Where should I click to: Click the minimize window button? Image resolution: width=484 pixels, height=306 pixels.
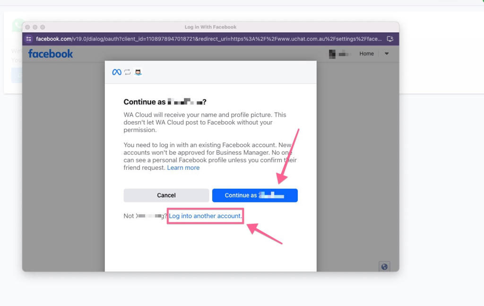35,27
